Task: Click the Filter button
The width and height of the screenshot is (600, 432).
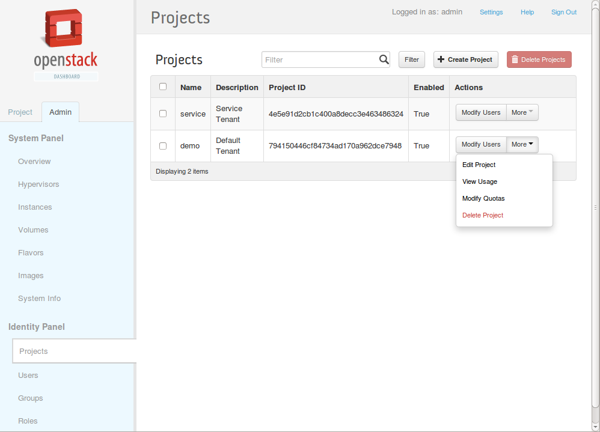Action: click(x=412, y=59)
